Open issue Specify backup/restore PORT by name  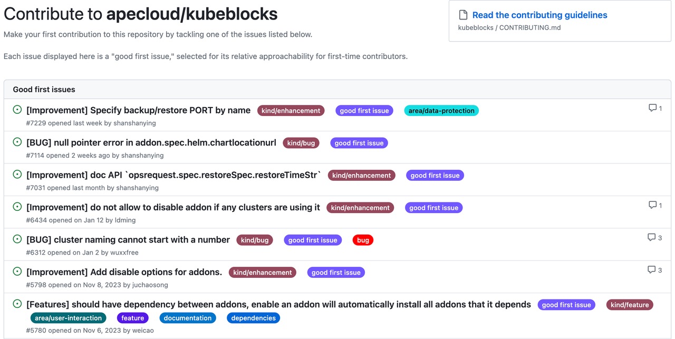138,110
